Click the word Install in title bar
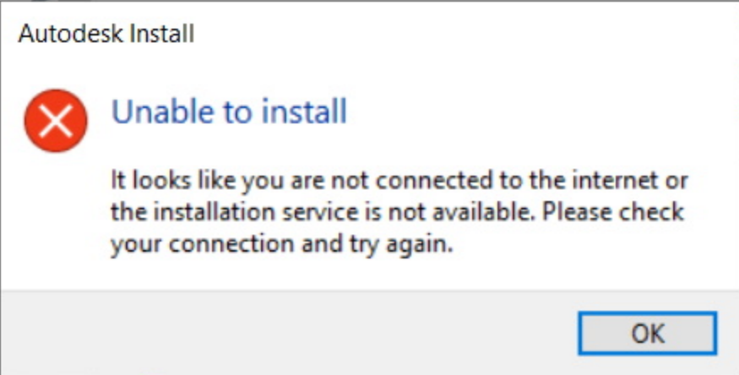The height and width of the screenshot is (375, 739). 167,35
